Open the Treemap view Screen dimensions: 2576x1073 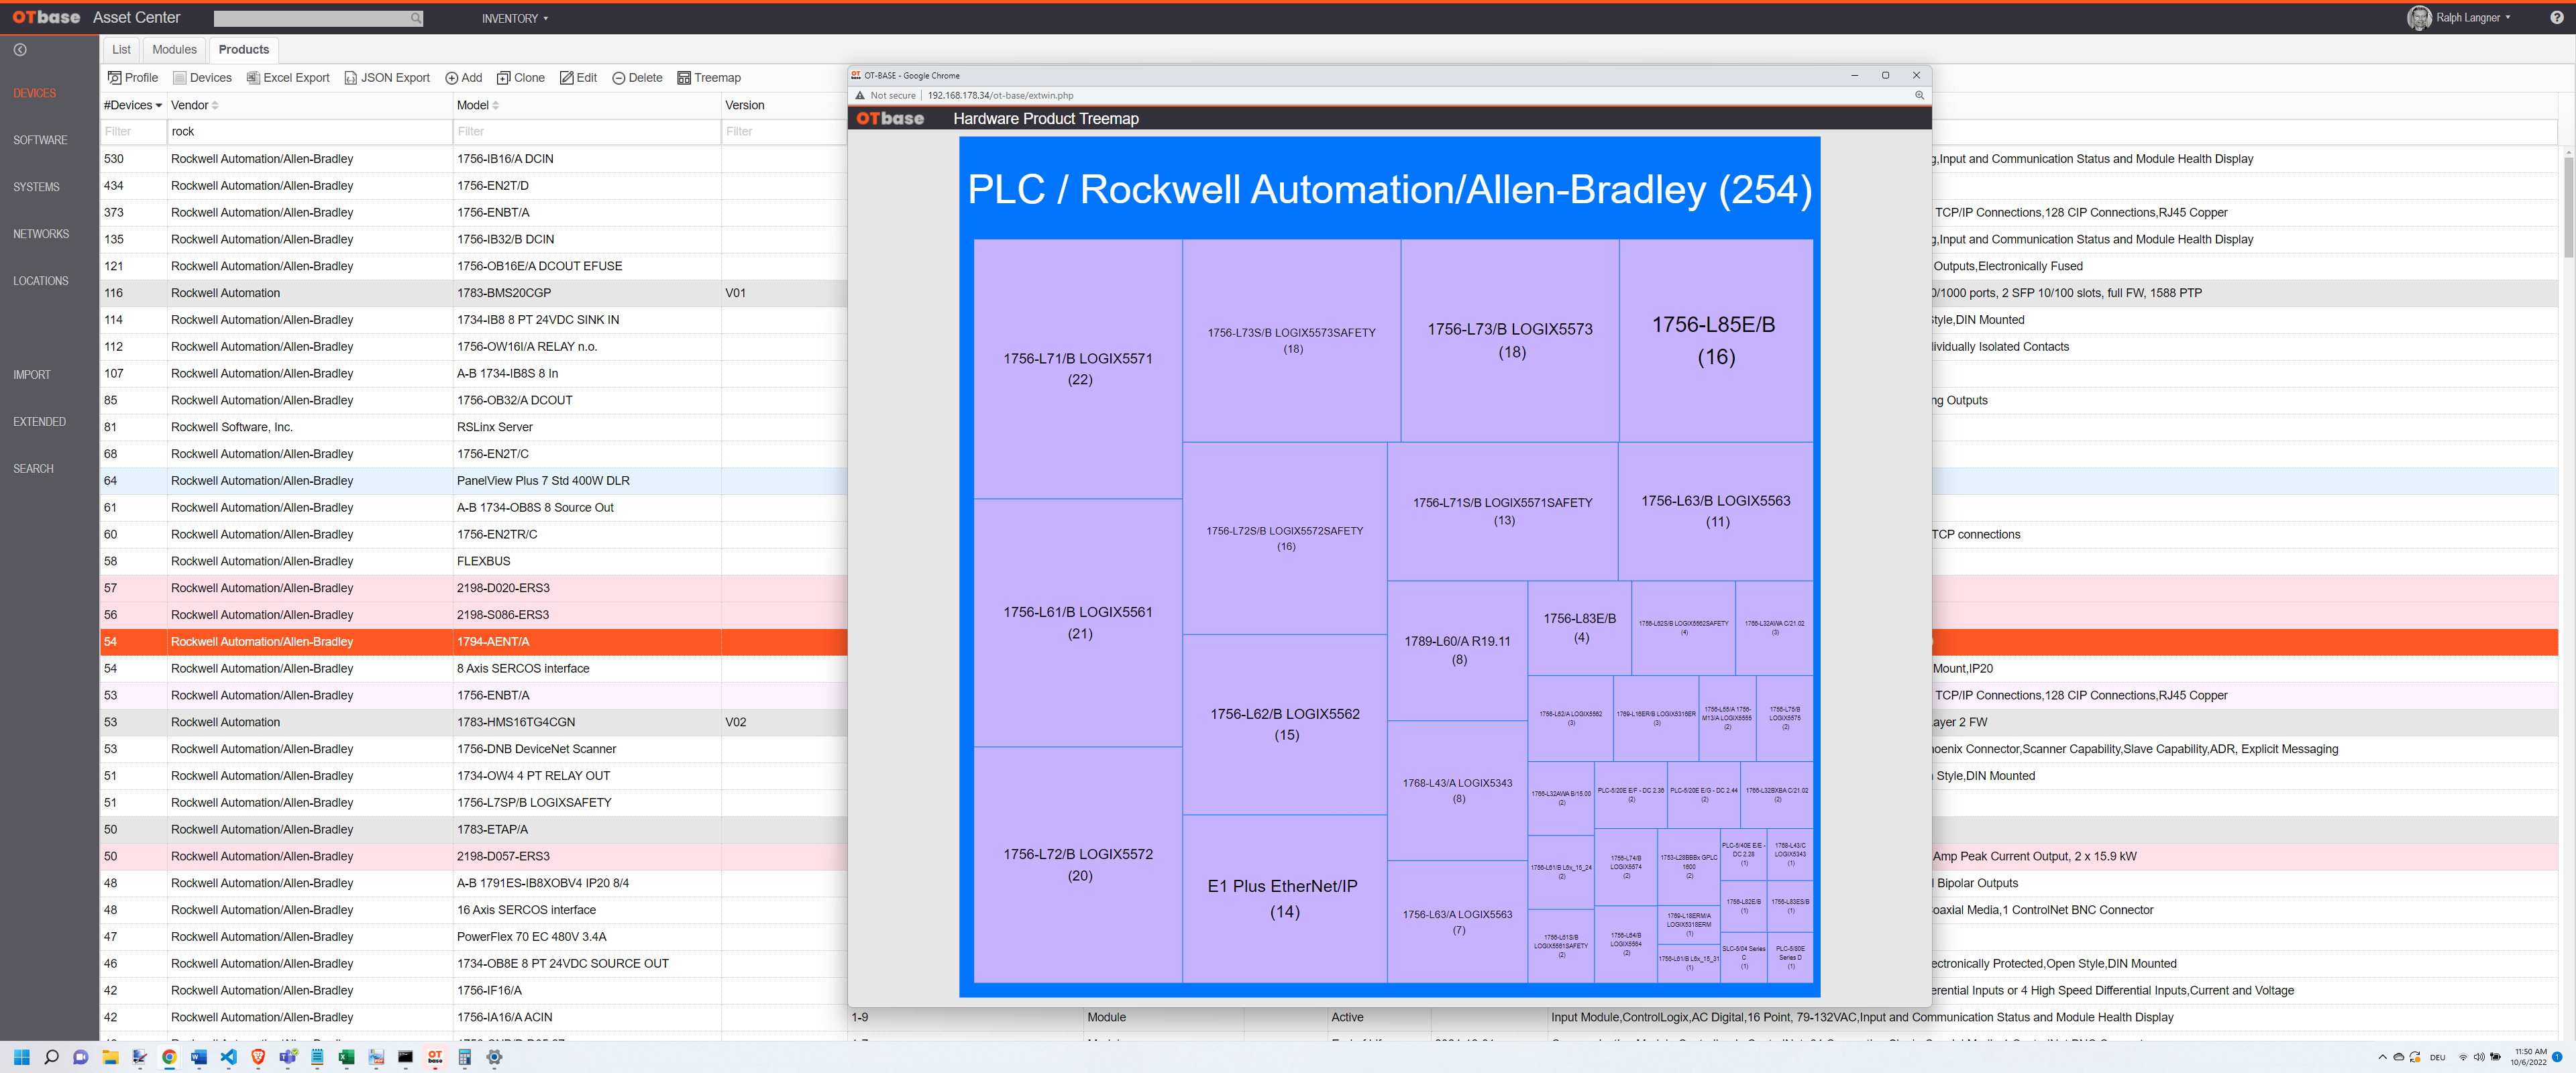709,78
